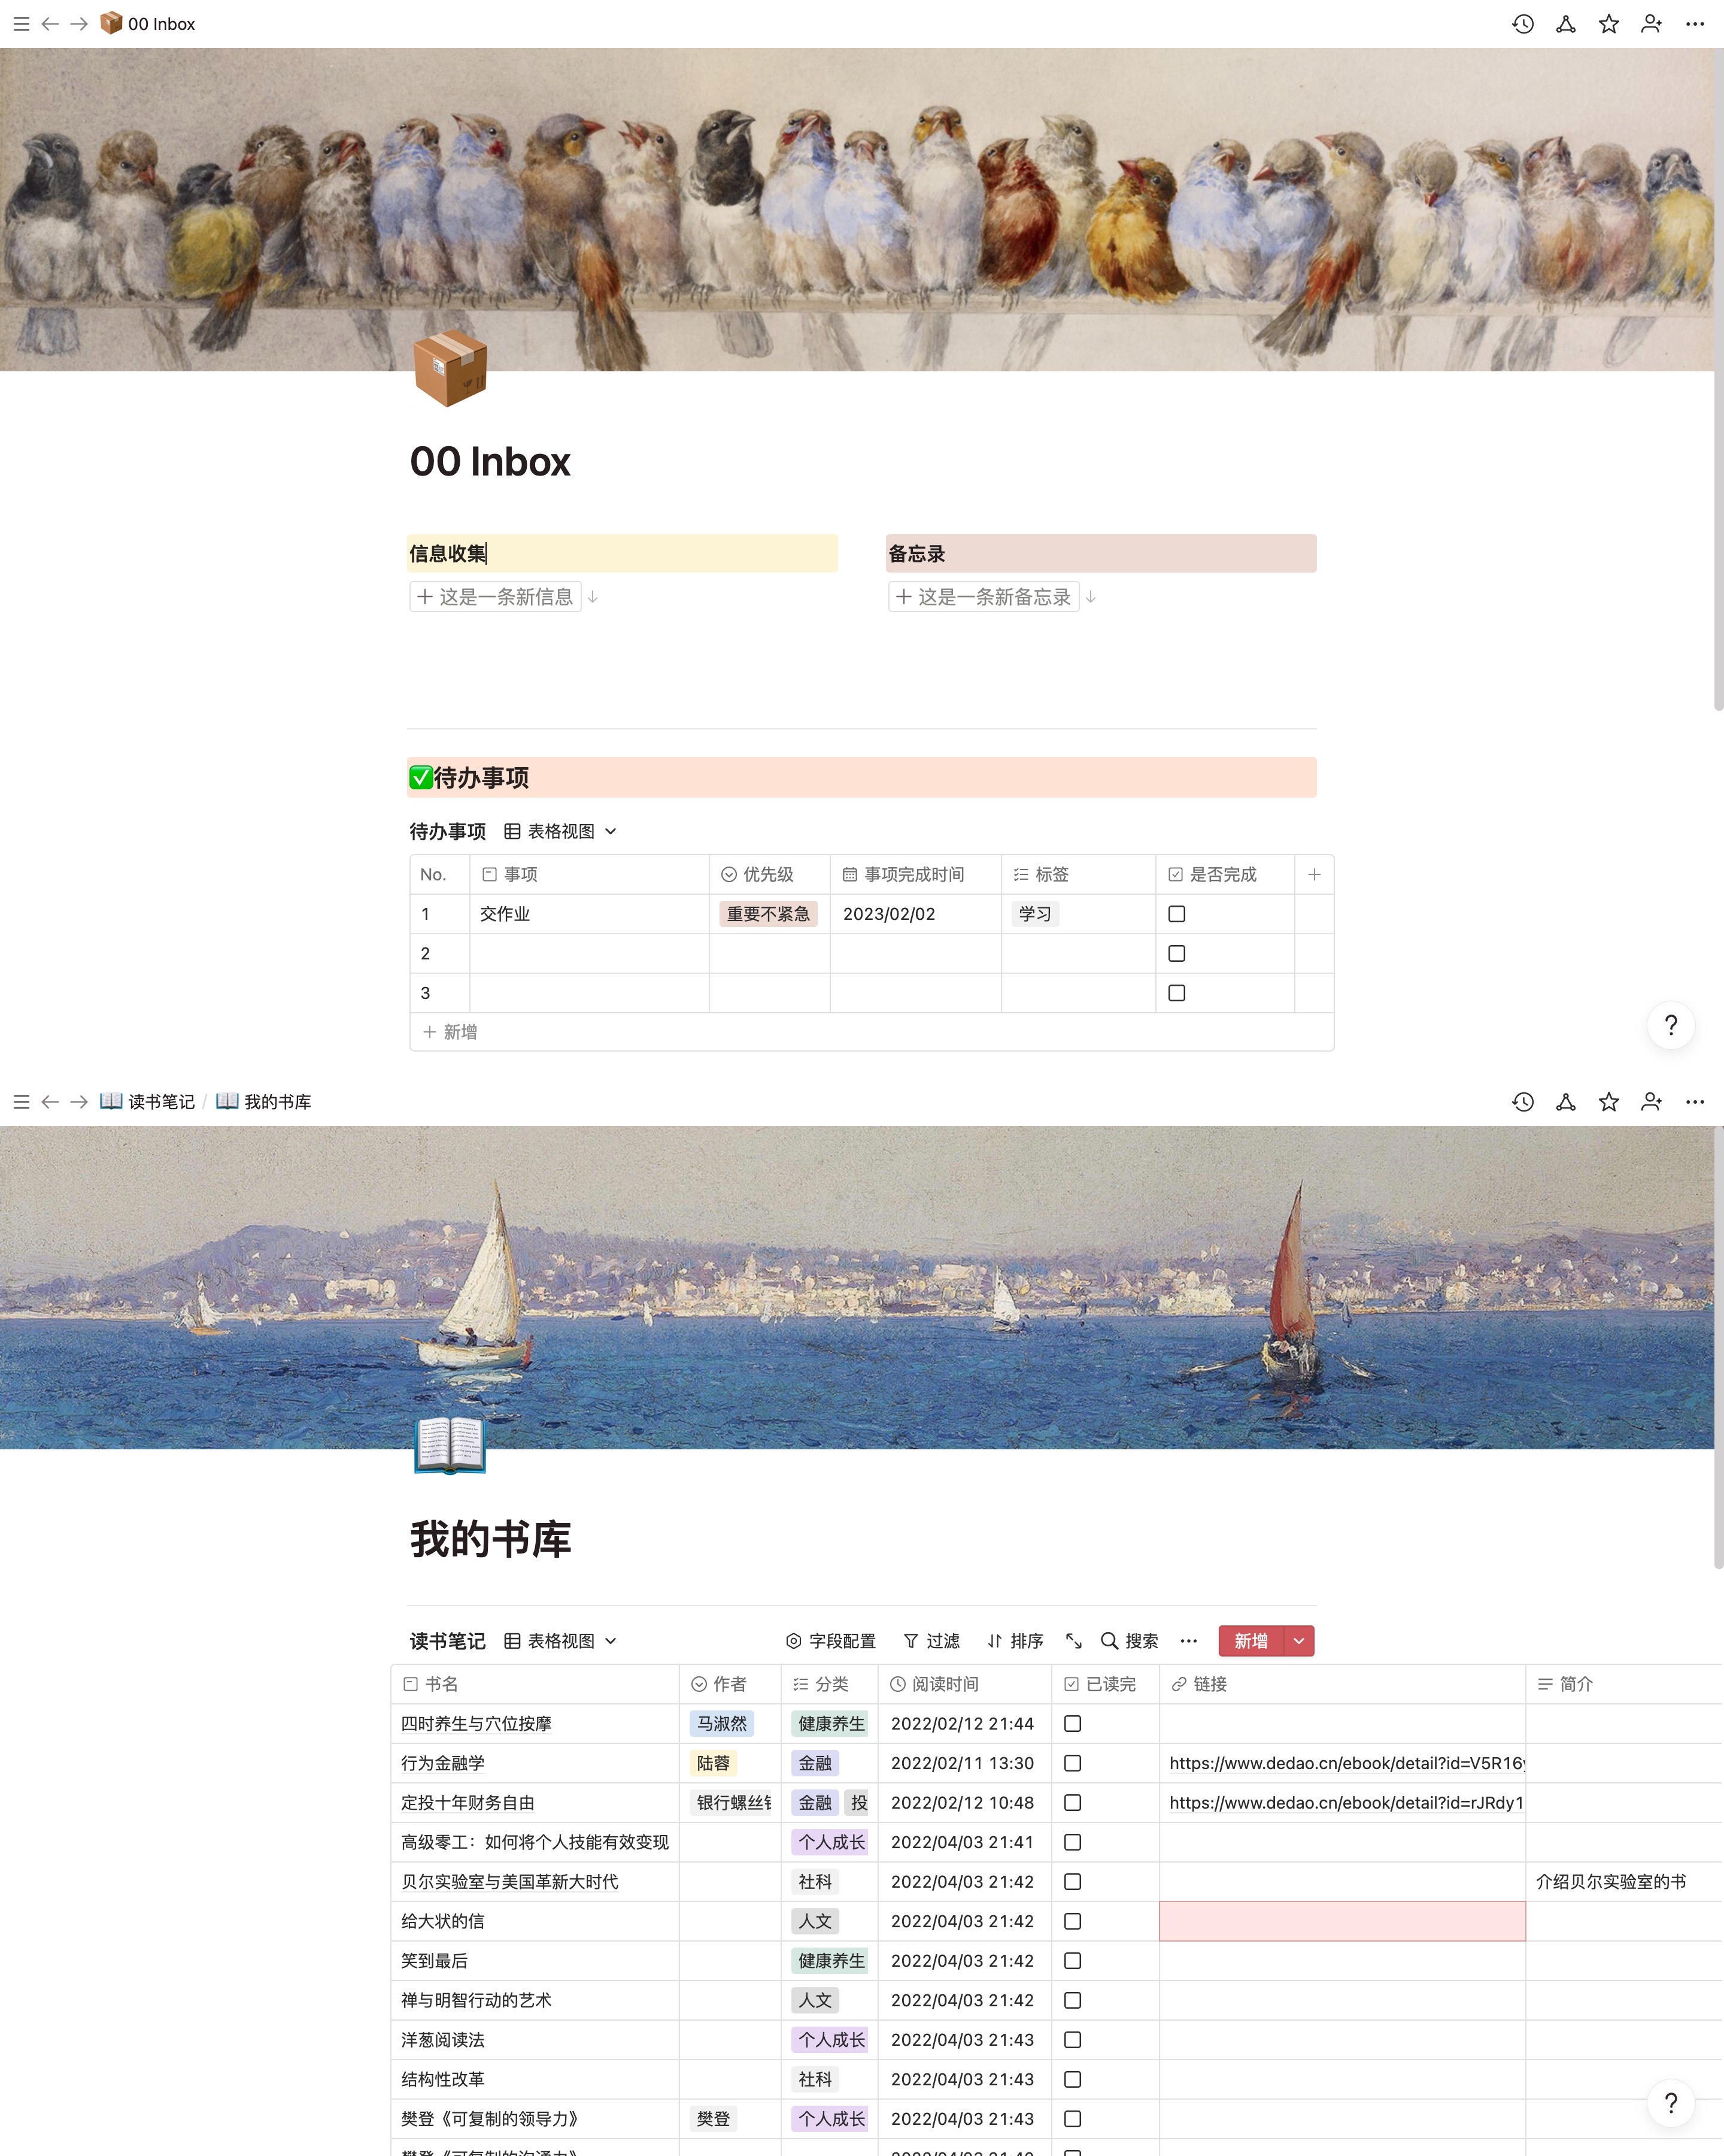Screen dimensions: 1724x2156
Task: Star the 我的书库 page
Action: pyautogui.click(x=1608, y=1102)
